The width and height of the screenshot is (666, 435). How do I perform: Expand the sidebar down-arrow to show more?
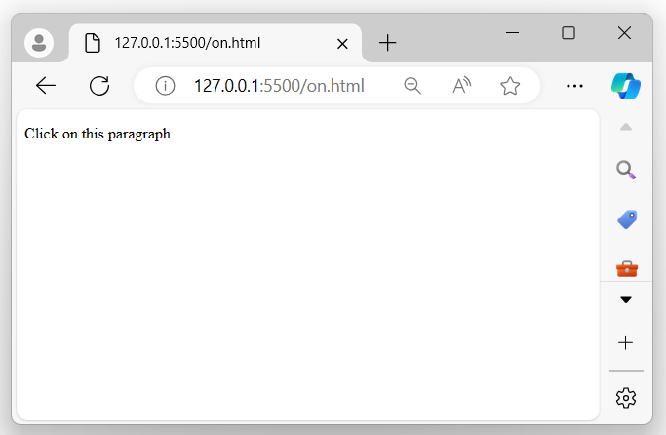click(626, 299)
